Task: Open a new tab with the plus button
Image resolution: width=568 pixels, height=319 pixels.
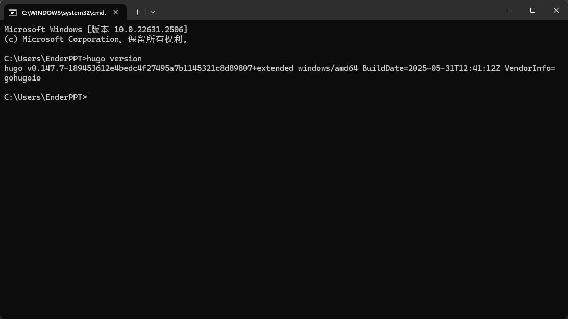Action: [137, 12]
